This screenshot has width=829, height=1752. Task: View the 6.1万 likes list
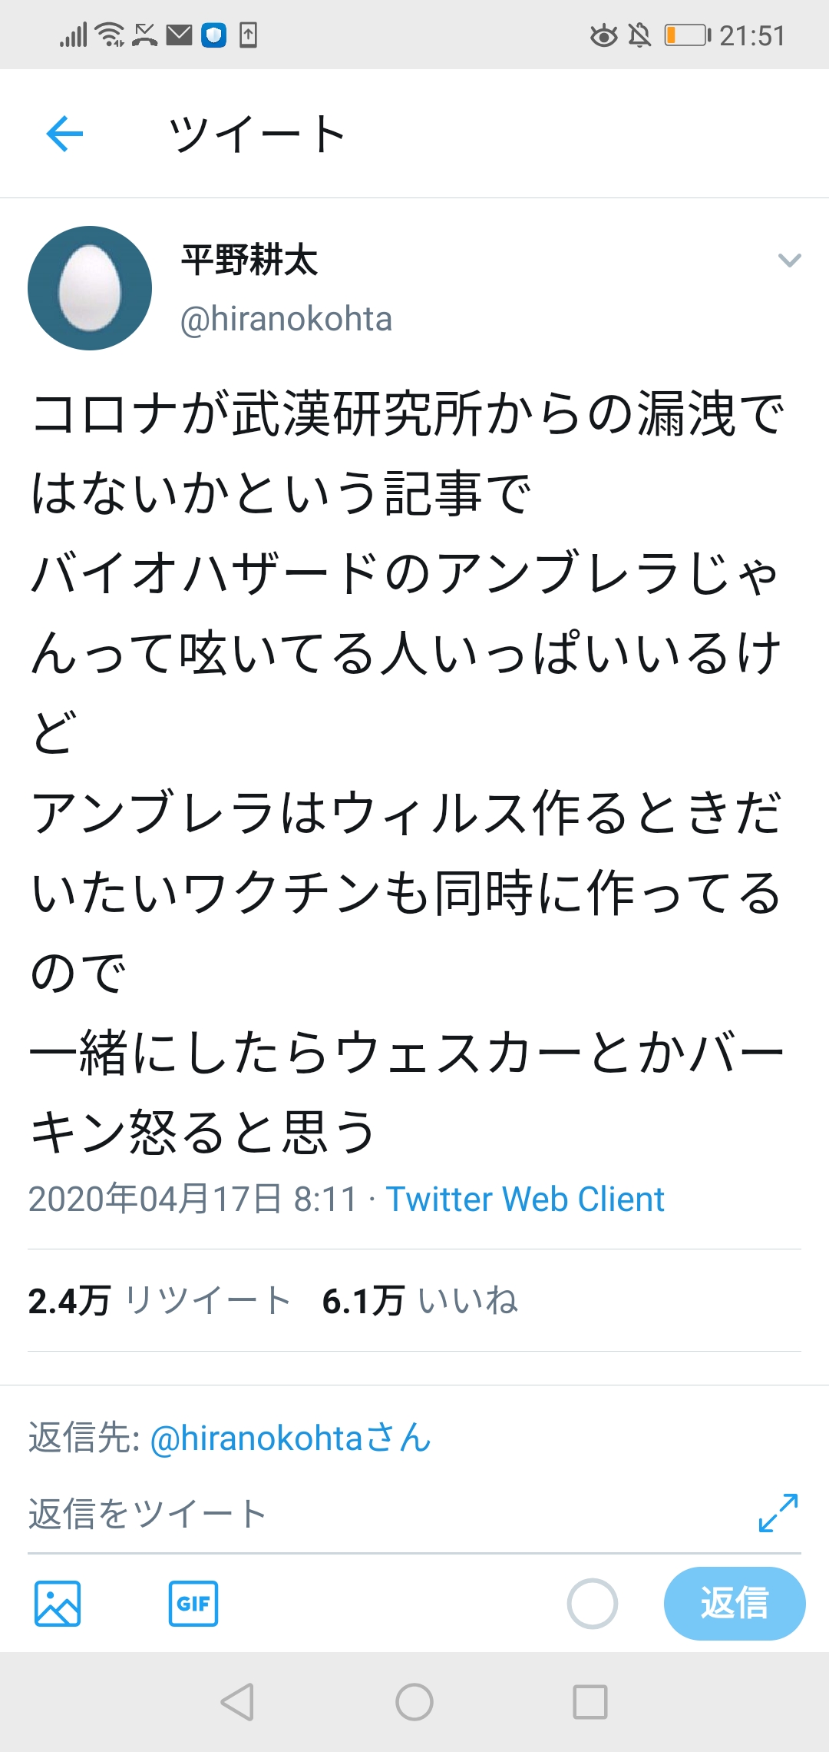tap(420, 1301)
